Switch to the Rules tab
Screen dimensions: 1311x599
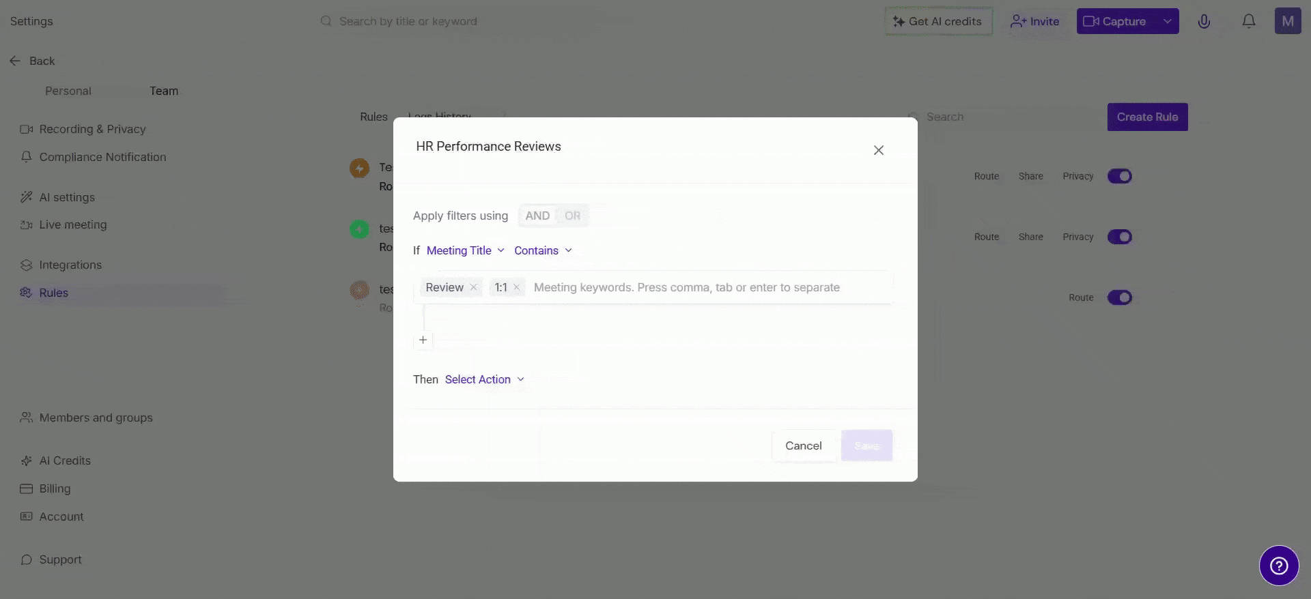[x=373, y=117]
